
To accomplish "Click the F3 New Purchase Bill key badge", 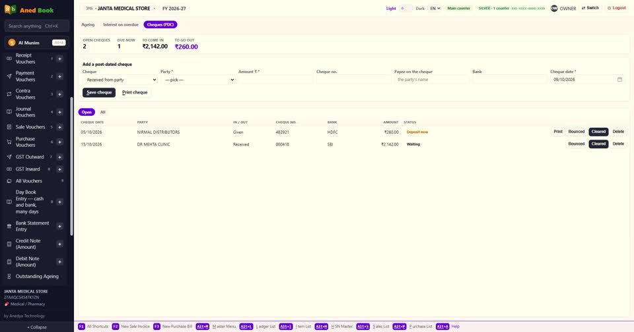I will (x=157, y=326).
